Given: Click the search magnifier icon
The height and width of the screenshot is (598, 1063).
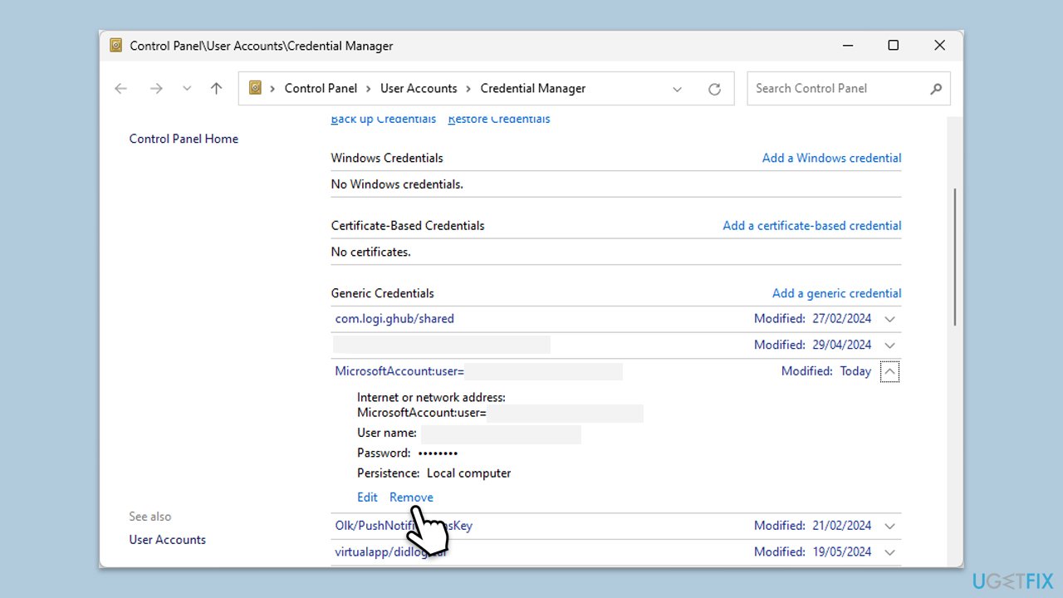Looking at the screenshot, I should pos(936,88).
